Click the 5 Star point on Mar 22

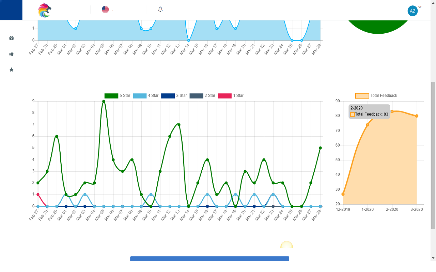pos(264,160)
